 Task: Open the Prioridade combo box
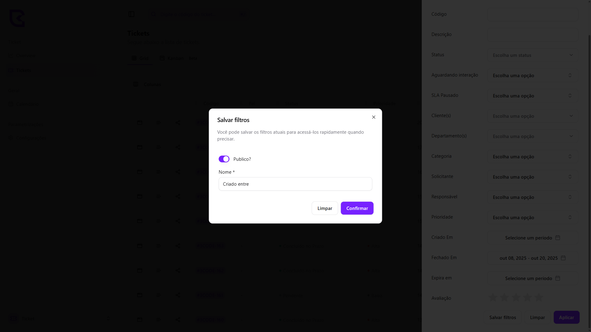533,217
